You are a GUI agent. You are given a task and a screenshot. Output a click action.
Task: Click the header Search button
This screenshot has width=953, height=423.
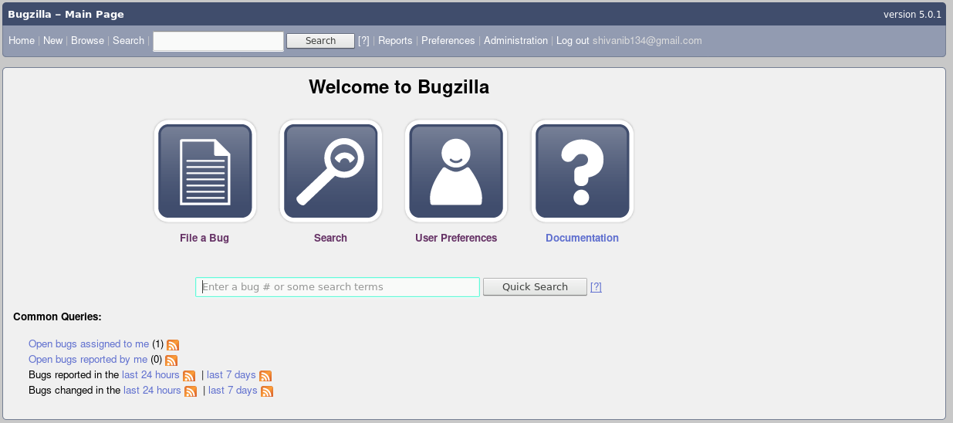coord(320,41)
